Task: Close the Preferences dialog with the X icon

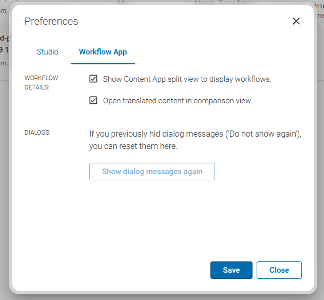Action: pyautogui.click(x=296, y=21)
